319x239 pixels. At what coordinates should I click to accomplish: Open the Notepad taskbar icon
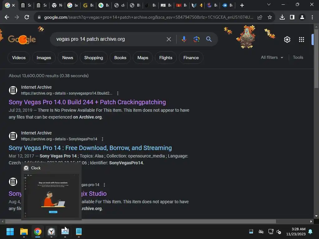79,232
